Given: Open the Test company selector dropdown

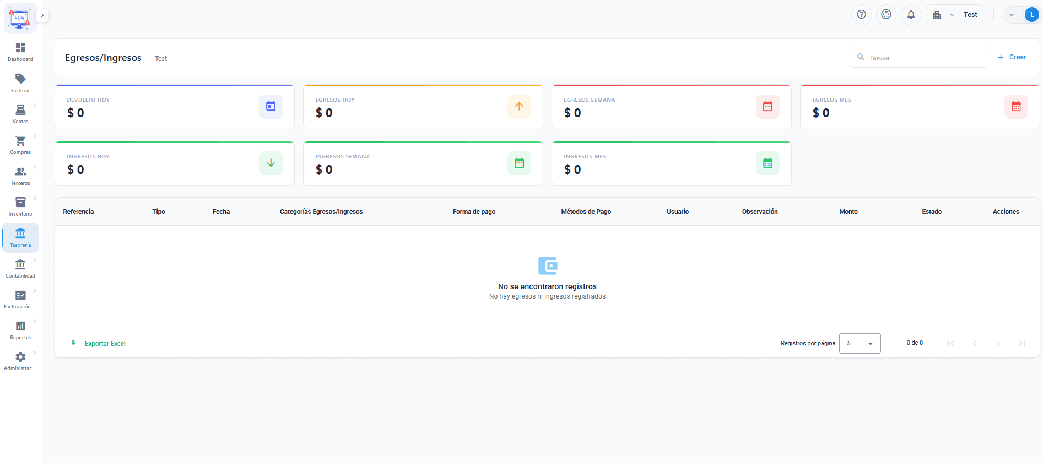Looking at the screenshot, I should [954, 15].
